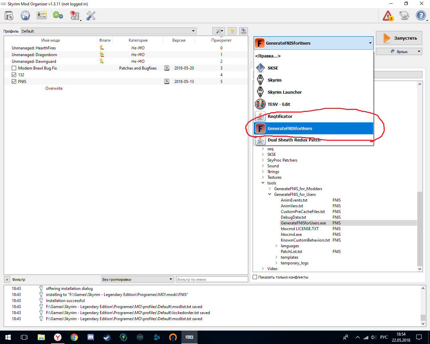Open the Help question mark icon
The width and height of the screenshot is (430, 344).
coord(421,15)
